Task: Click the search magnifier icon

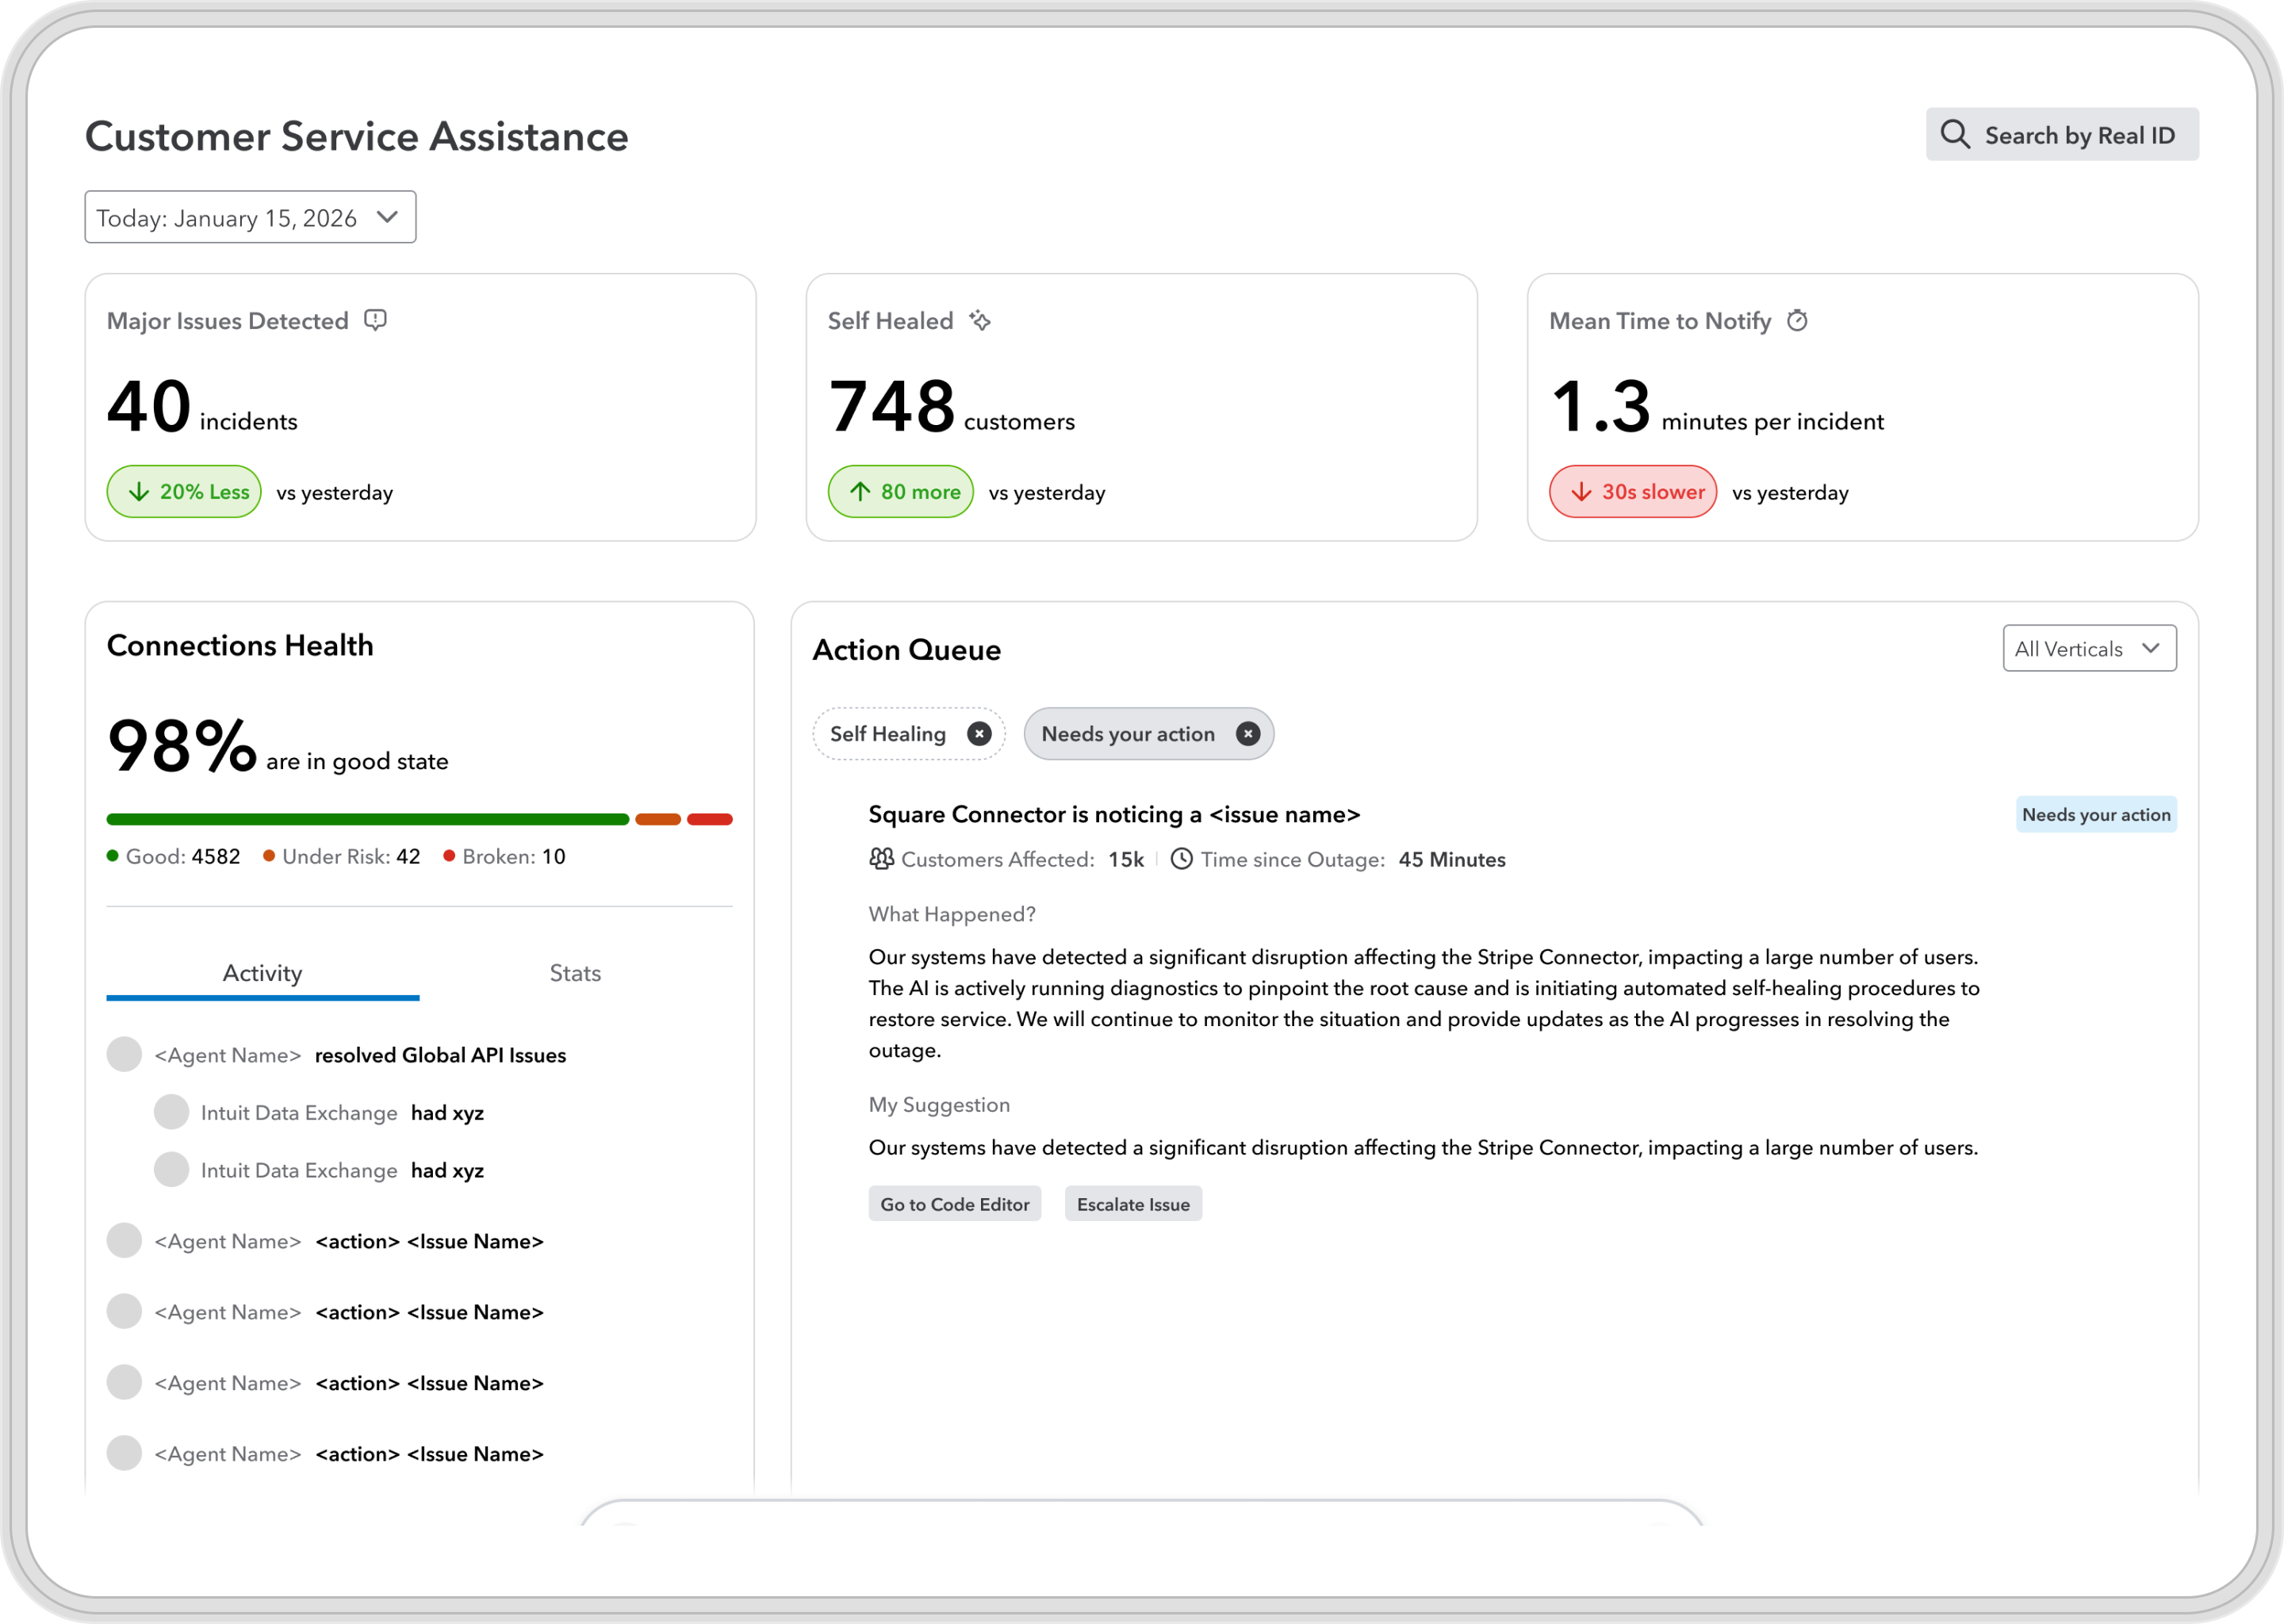Action: [x=1954, y=135]
